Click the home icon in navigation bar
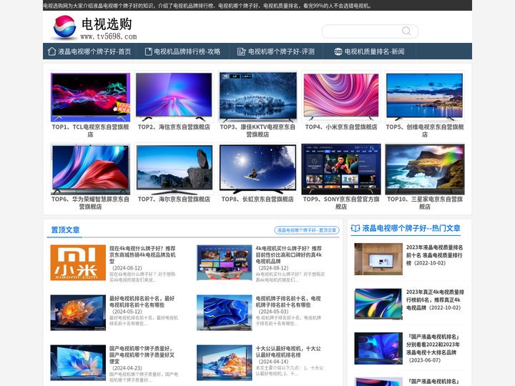The image size is (515, 386). pyautogui.click(x=51, y=51)
